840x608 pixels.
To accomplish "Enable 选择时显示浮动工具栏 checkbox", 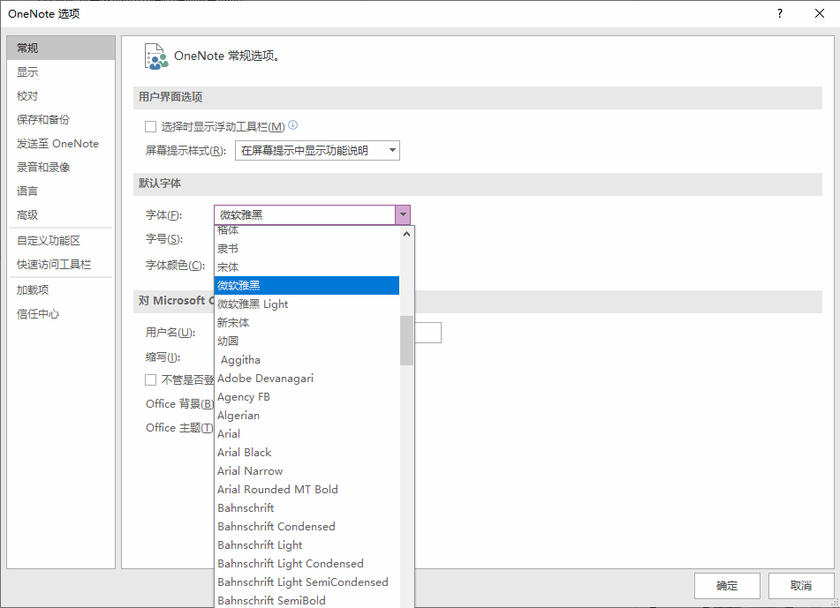I will point(150,127).
